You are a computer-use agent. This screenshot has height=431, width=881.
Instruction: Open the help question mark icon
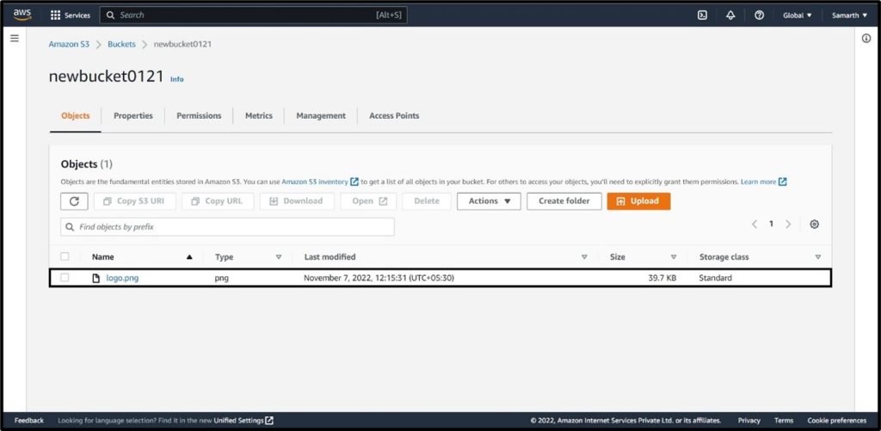pyautogui.click(x=759, y=15)
